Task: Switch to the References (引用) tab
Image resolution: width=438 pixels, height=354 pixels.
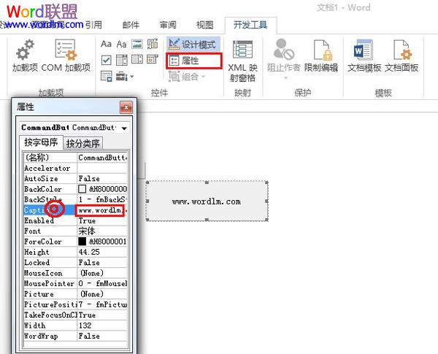Action: coord(93,25)
